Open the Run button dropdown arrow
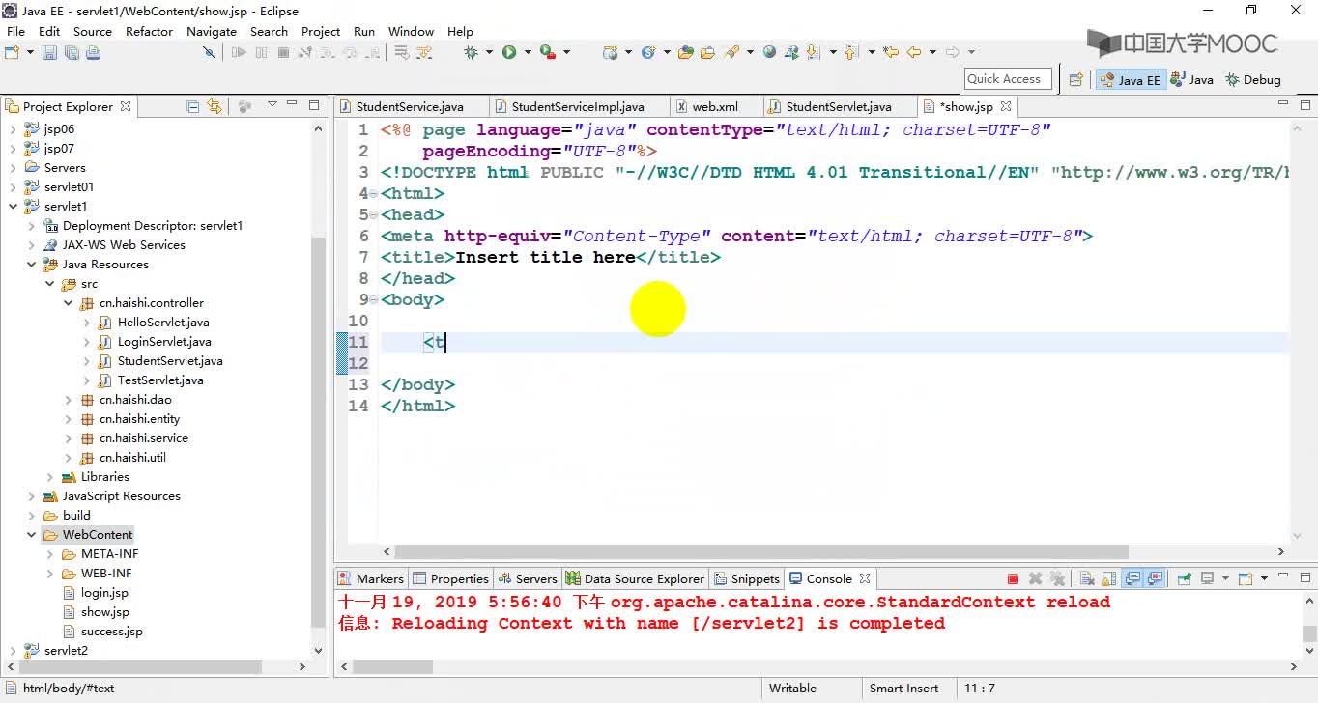The height and width of the screenshot is (703, 1318). coord(527,52)
